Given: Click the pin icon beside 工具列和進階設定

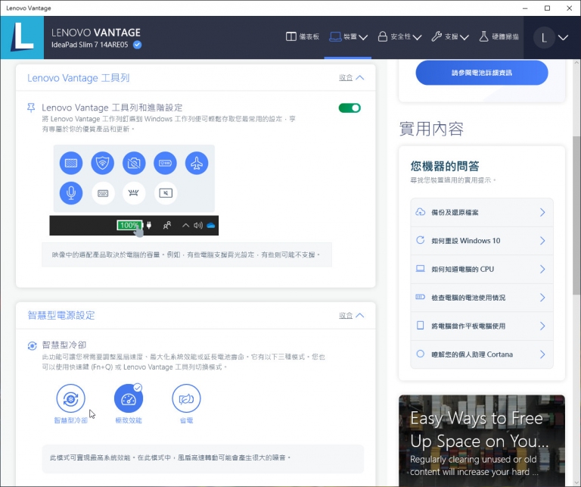Looking at the screenshot, I should pyautogui.click(x=31, y=108).
